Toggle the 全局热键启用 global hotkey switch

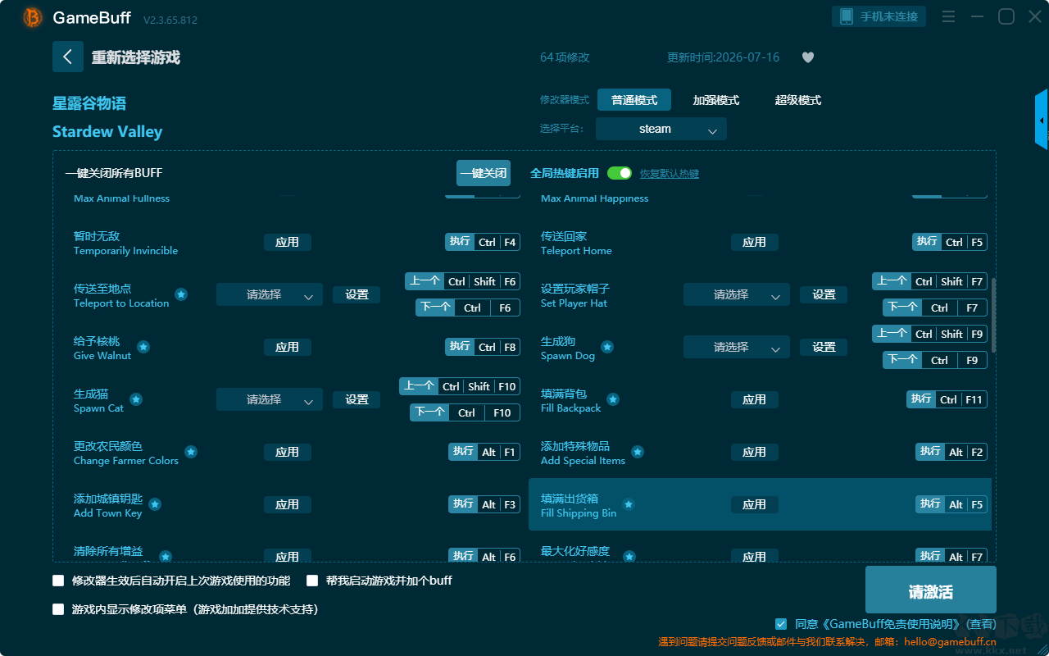click(x=620, y=173)
